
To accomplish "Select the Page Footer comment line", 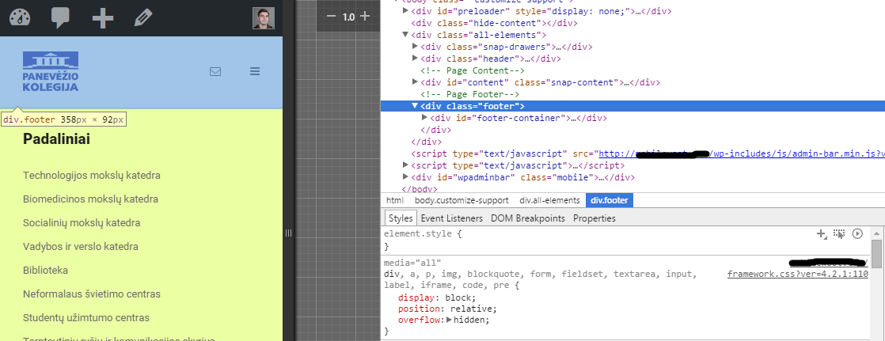I will pos(469,94).
